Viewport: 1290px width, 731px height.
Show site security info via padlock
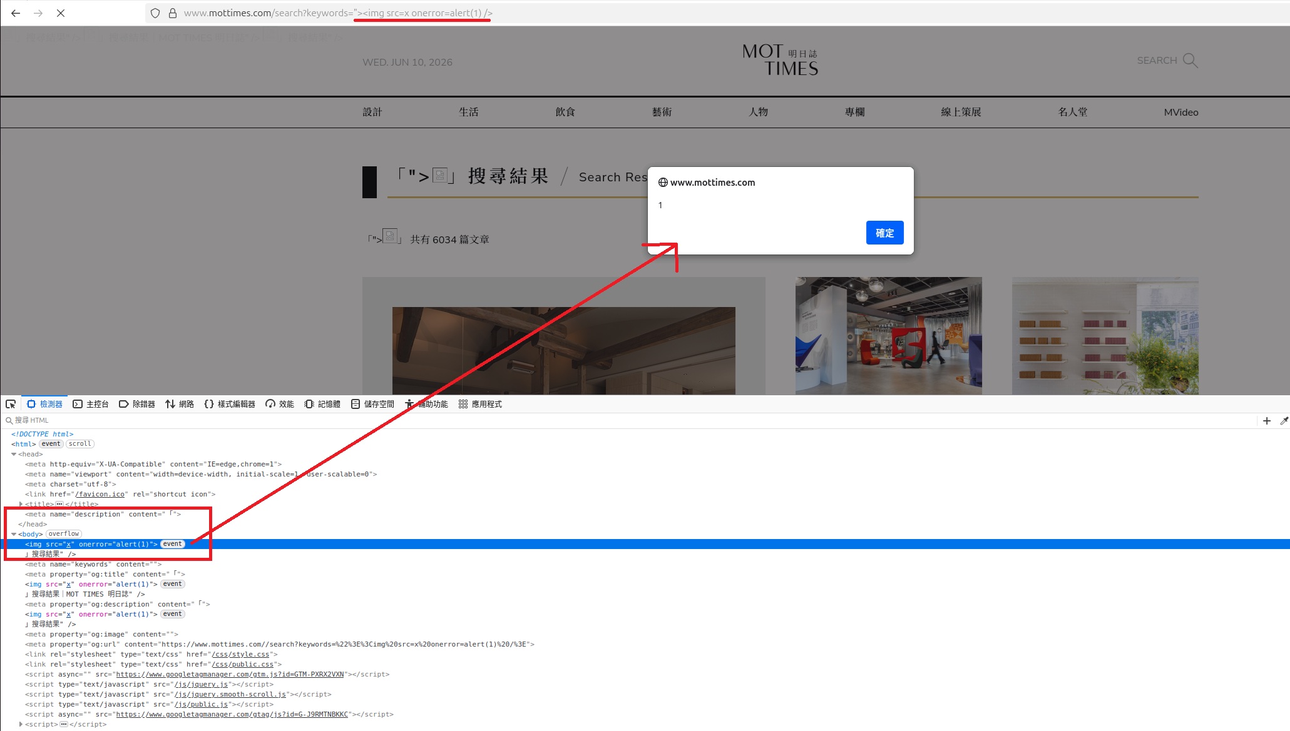(x=173, y=13)
